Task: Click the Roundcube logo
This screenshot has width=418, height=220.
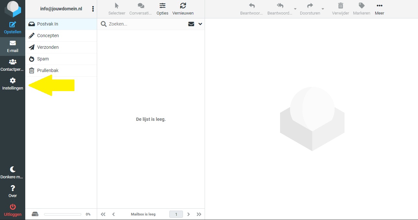Action: 13,9
